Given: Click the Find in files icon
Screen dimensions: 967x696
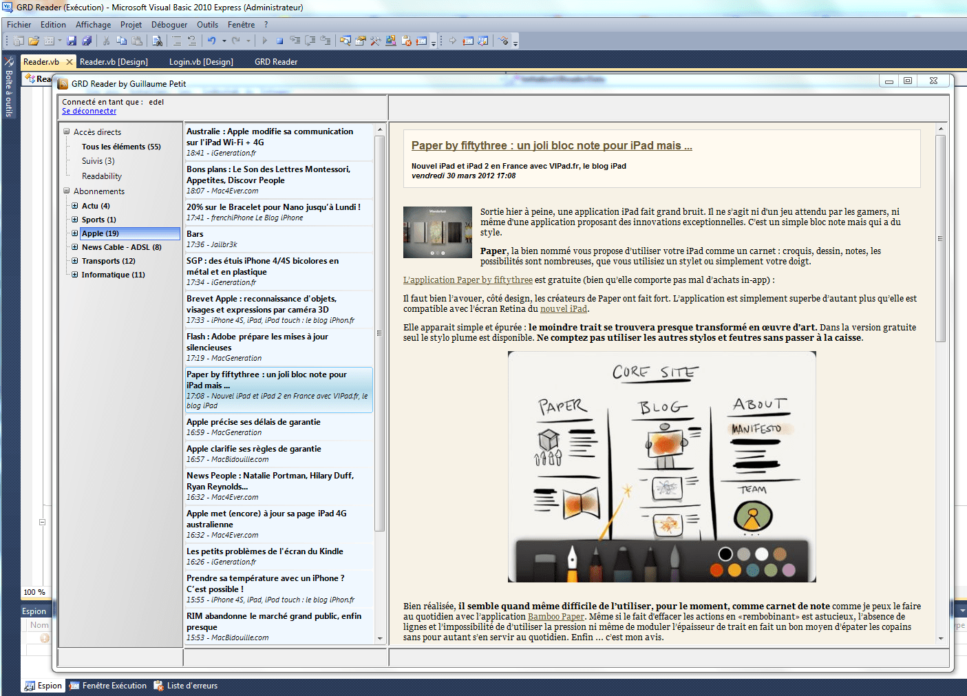Looking at the screenshot, I should (x=157, y=41).
